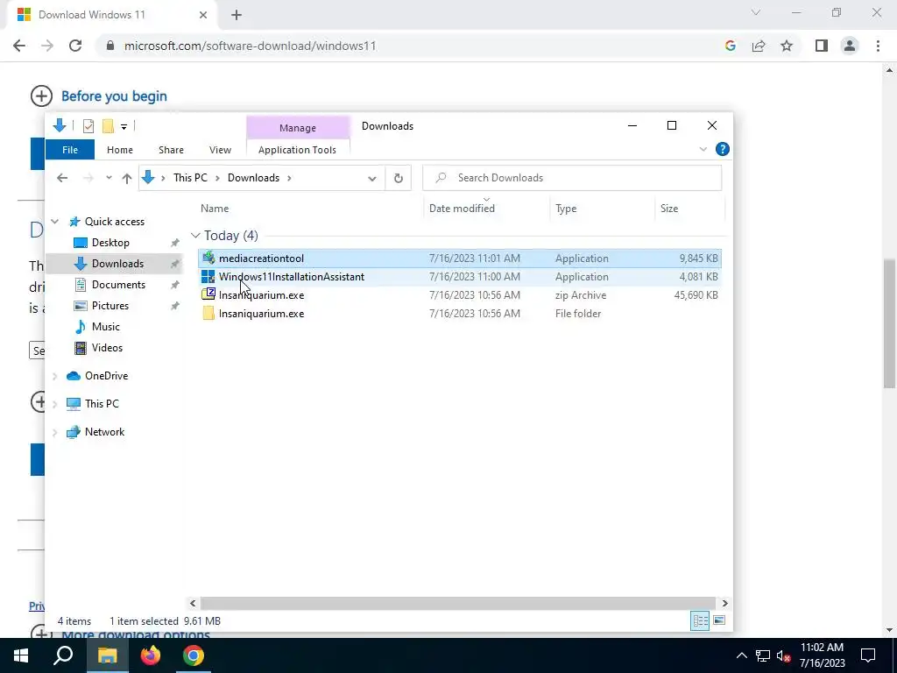
Task: Open the Customize Quick Access Toolbar dropdown
Action: 124,126
